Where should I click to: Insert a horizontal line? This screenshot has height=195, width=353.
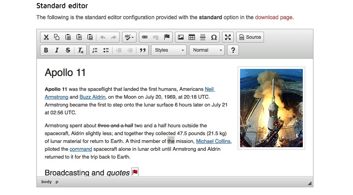point(203,37)
